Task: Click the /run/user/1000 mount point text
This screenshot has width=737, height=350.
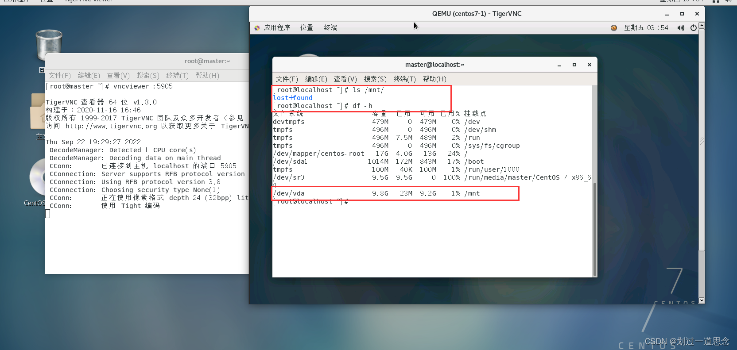Action: 492,169
